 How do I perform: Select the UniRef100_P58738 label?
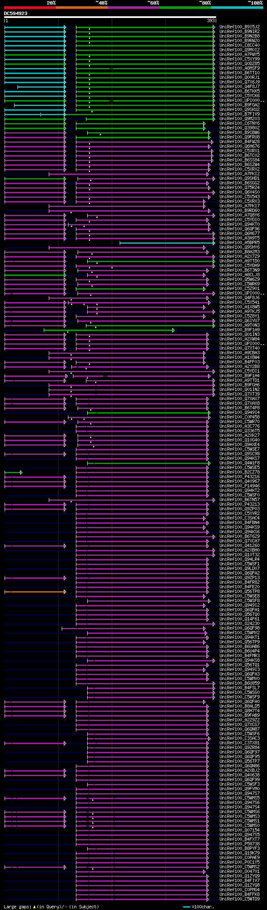pos(239,844)
